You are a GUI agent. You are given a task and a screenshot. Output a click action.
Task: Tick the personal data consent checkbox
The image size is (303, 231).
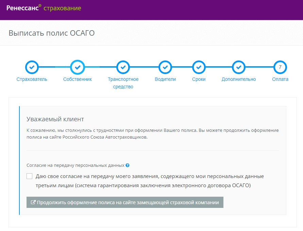[29, 176]
